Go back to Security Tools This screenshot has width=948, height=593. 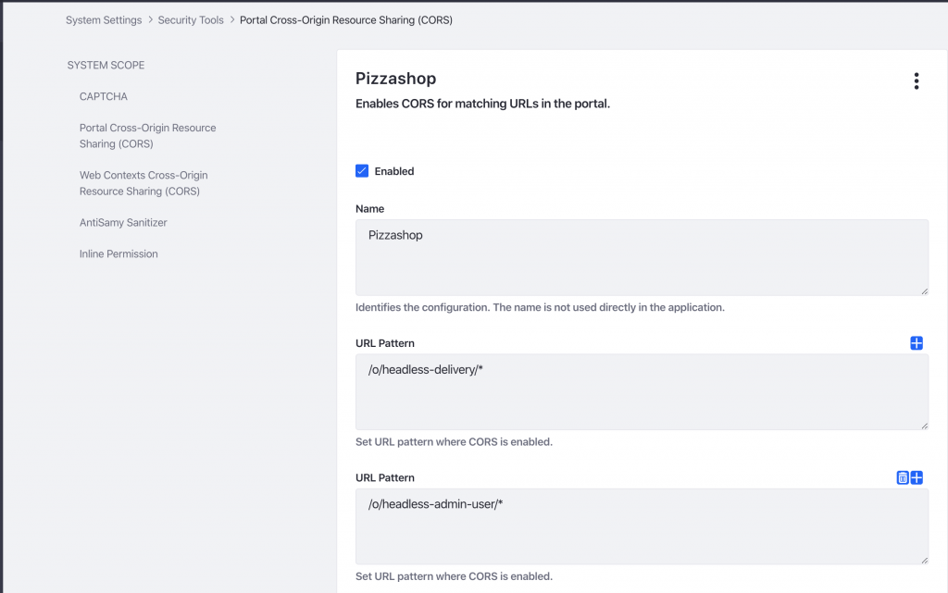(x=191, y=19)
